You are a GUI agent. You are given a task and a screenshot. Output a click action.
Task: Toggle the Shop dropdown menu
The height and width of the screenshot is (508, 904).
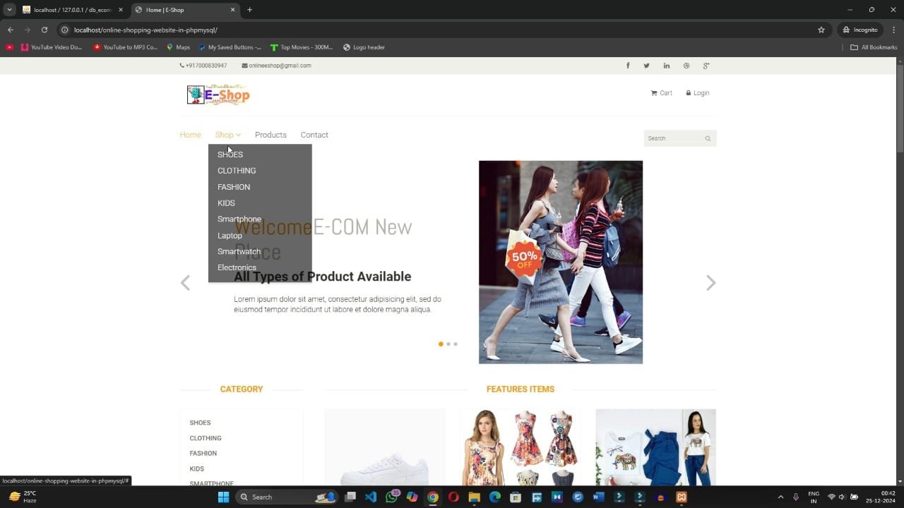[x=227, y=135]
